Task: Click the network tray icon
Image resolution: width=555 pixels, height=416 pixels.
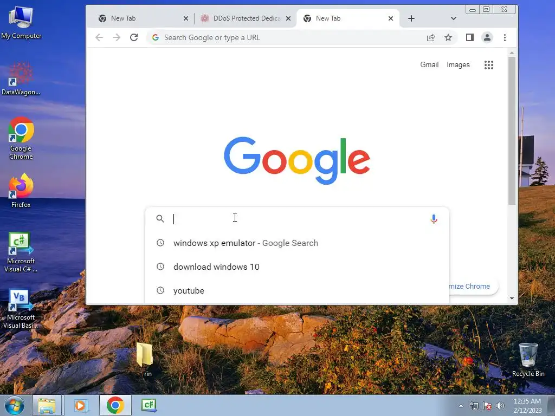Action: tap(474, 406)
